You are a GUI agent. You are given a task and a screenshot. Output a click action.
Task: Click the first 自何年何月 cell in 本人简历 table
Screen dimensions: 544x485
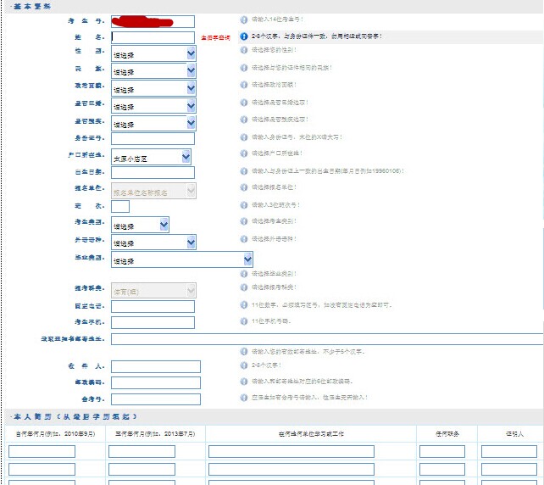[42, 451]
